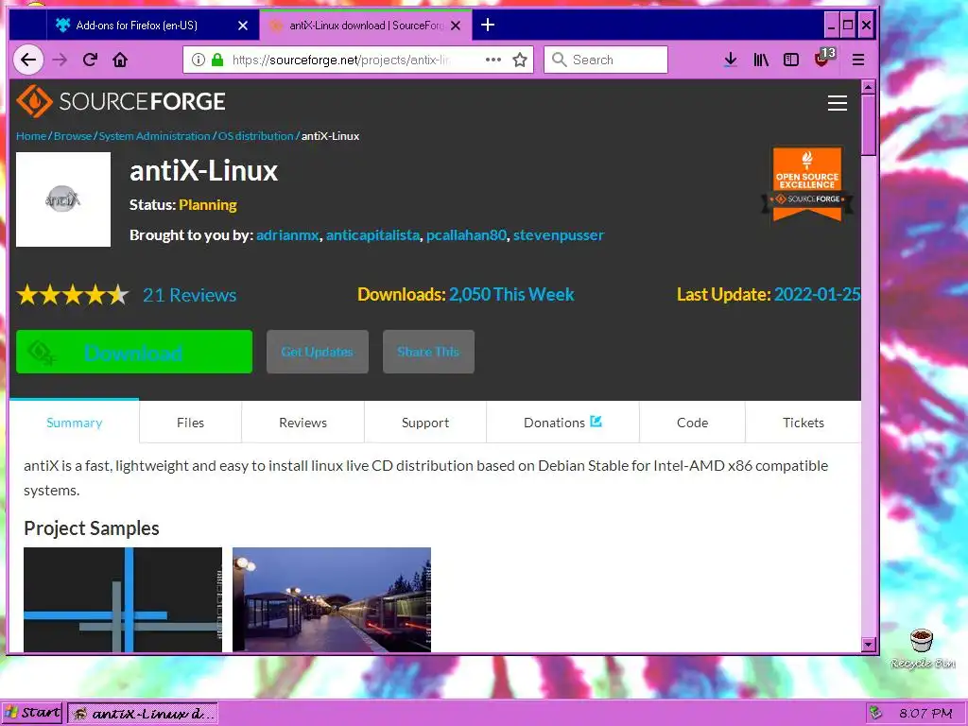Open the Reviews tab
The width and height of the screenshot is (968, 726).
pos(302,423)
